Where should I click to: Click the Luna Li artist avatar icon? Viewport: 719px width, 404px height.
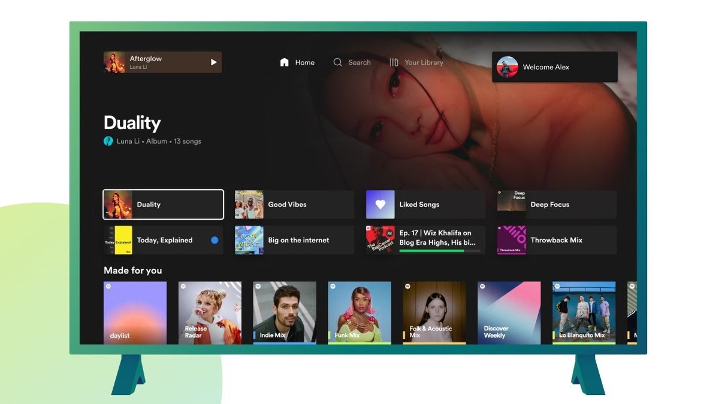[x=108, y=141]
